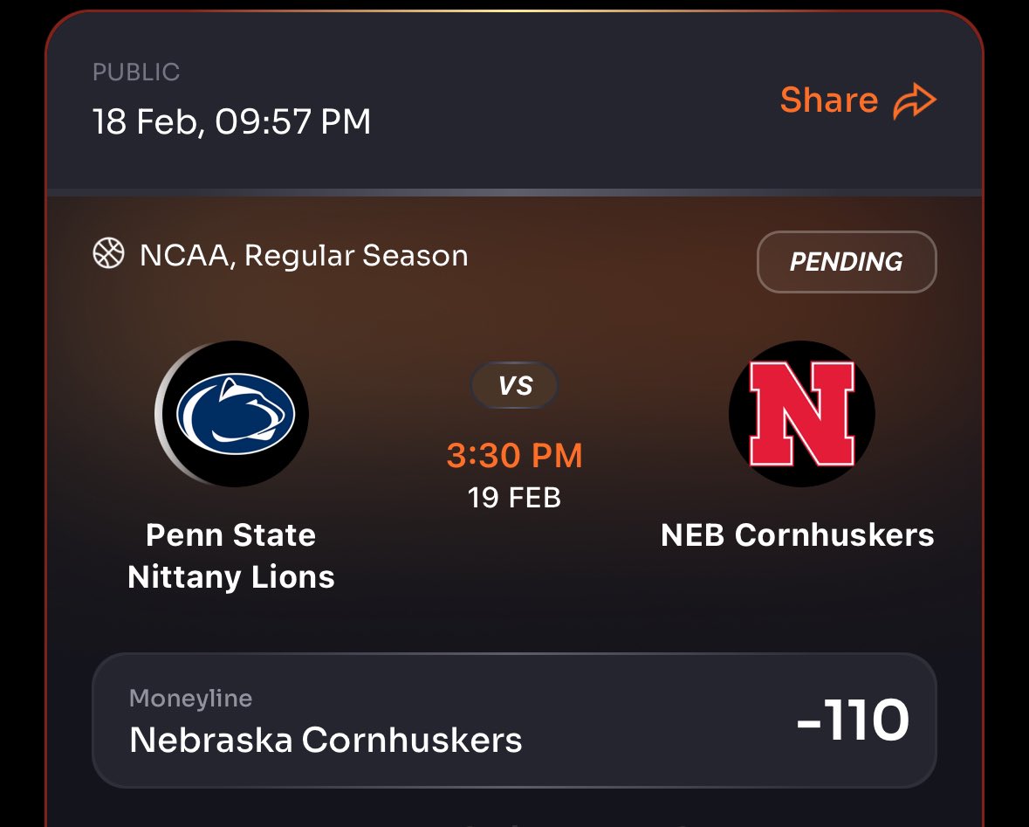
Task: Tap the Nebraska red N logo
Action: [x=802, y=414]
